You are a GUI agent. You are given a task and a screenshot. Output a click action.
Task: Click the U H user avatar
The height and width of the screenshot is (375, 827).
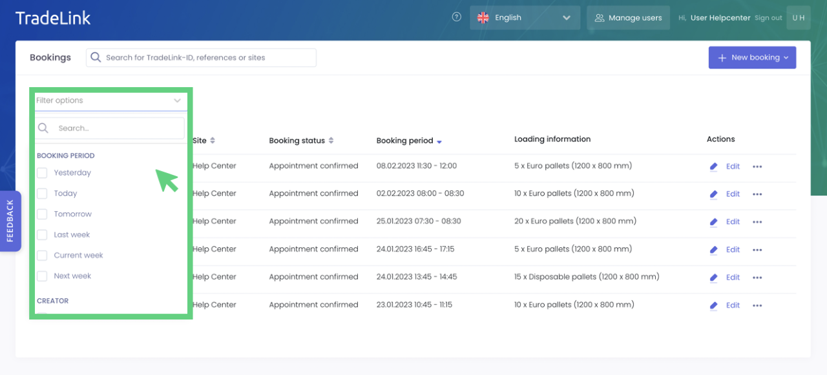click(x=799, y=18)
